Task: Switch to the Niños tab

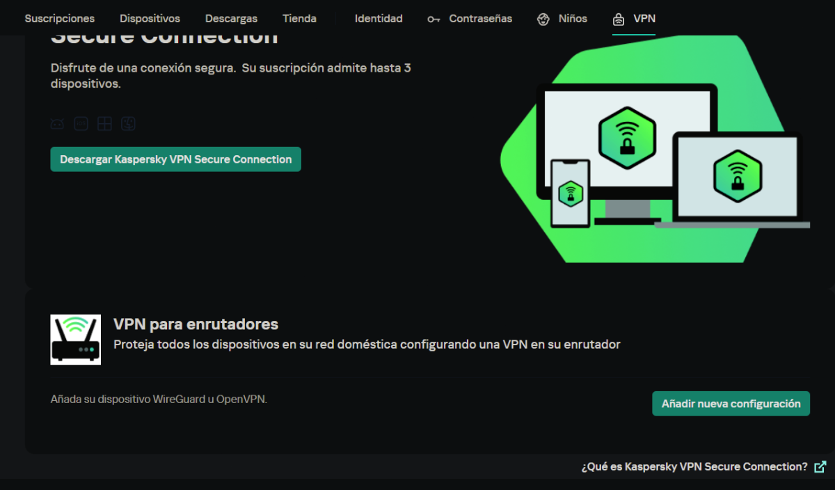Action: pyautogui.click(x=562, y=19)
